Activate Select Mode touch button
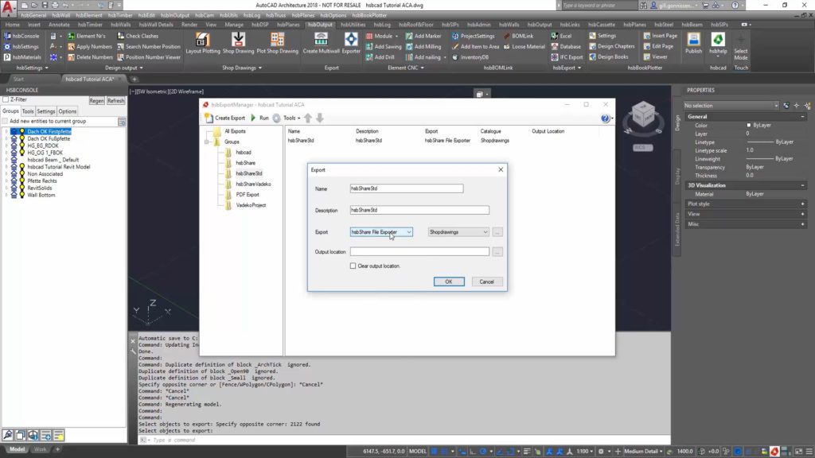This screenshot has width=815, height=458. pyautogui.click(x=741, y=47)
